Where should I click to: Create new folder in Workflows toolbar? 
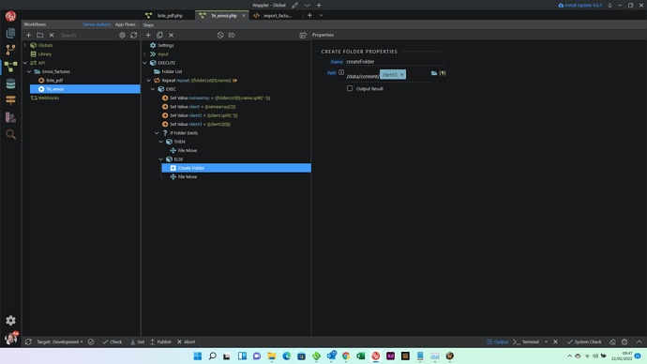click(x=40, y=35)
